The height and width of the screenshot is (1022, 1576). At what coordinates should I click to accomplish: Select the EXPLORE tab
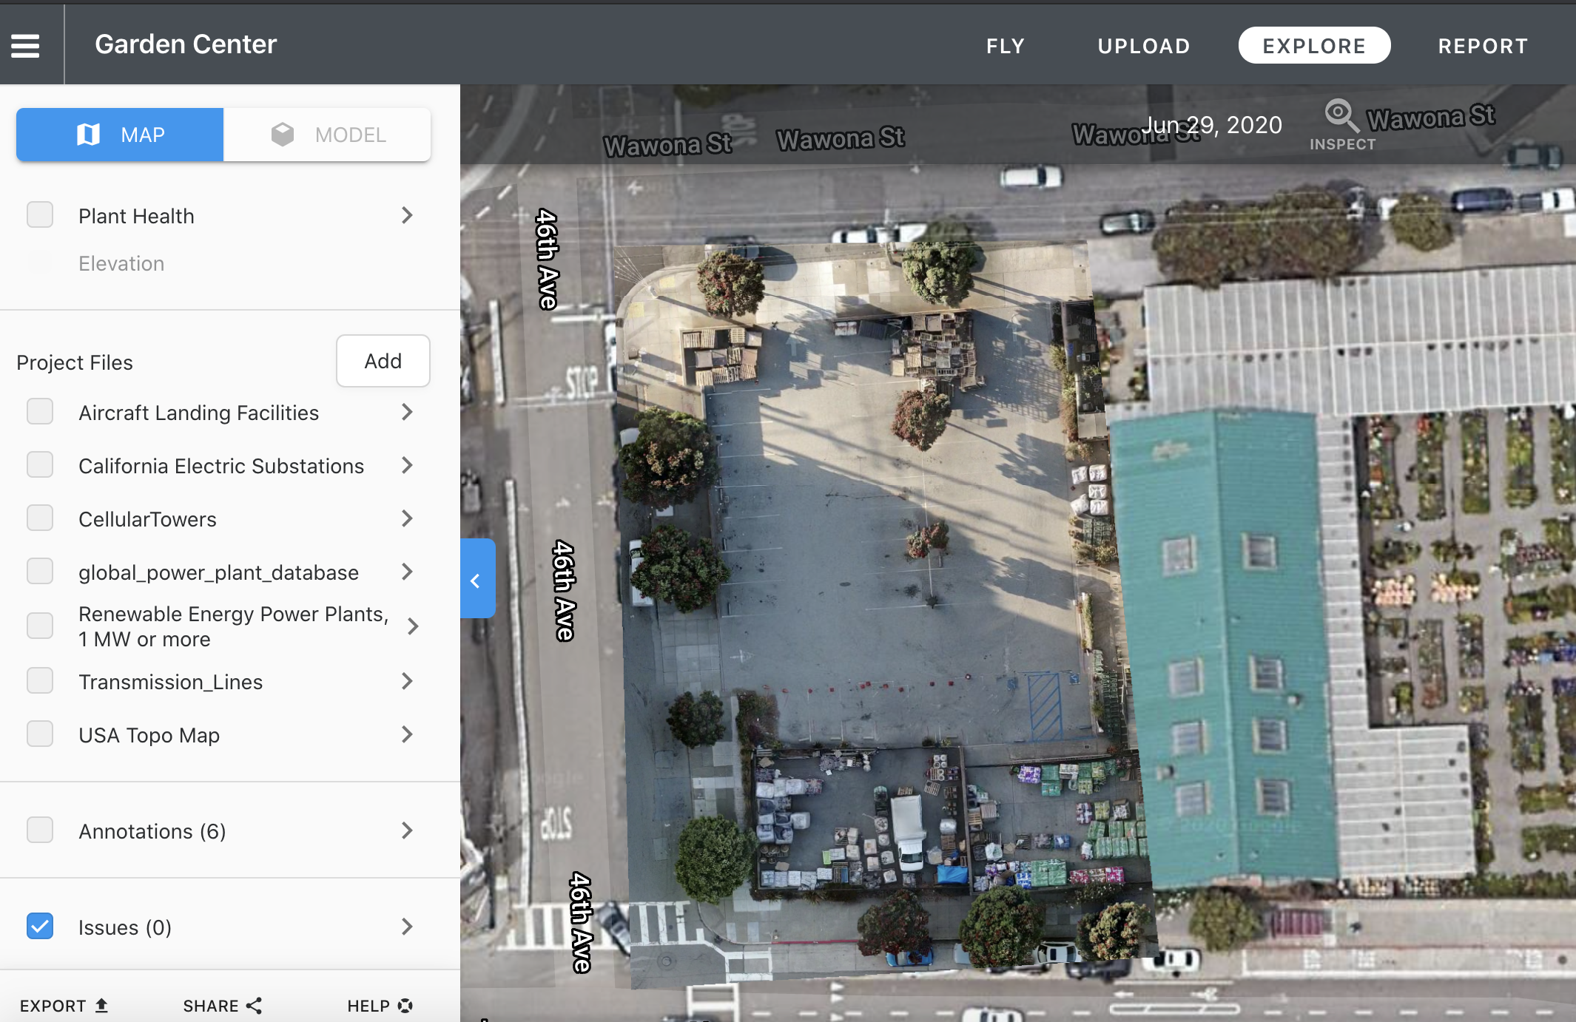1314,45
